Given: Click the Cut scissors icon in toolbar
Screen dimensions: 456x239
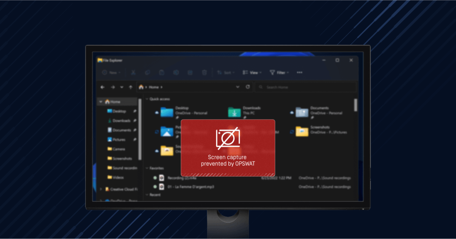Looking at the screenshot, I should coord(133,72).
